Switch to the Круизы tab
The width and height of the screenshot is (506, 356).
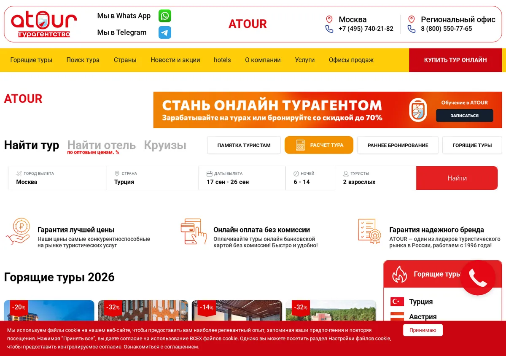click(165, 145)
